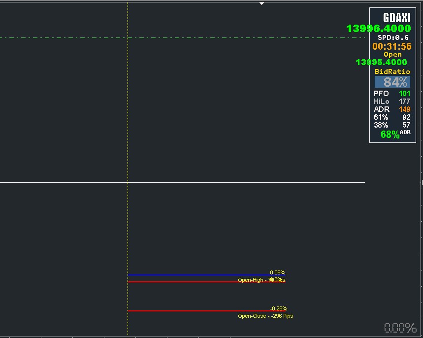The width and height of the screenshot is (423, 338).
Task: Click the PFO label
Action: [x=381, y=94]
